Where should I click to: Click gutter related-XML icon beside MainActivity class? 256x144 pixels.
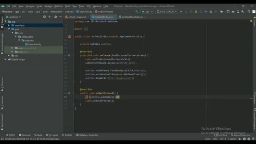pyautogui.click(x=70, y=36)
